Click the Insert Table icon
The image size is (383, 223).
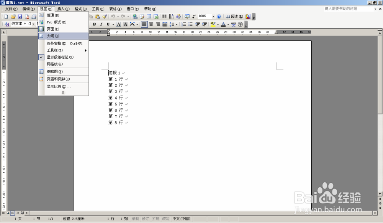(149, 17)
